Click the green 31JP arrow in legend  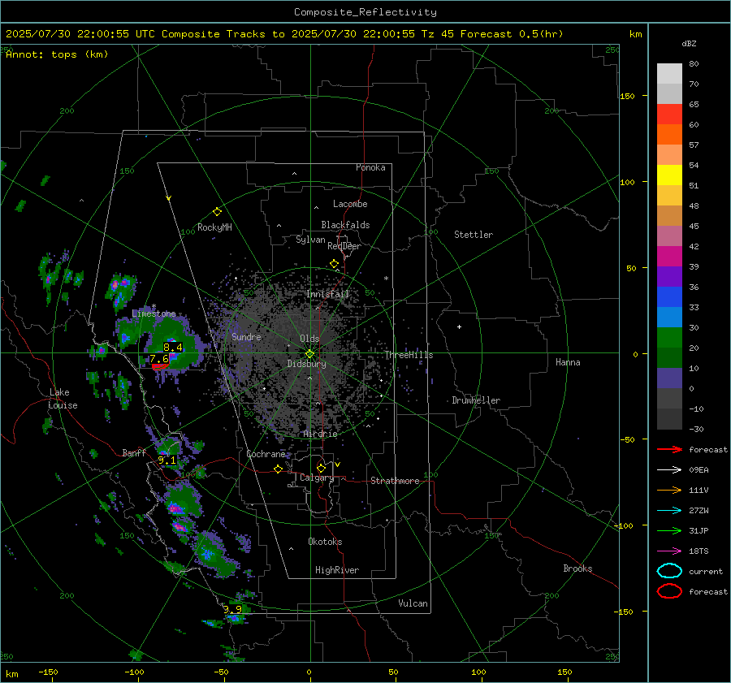669,530
